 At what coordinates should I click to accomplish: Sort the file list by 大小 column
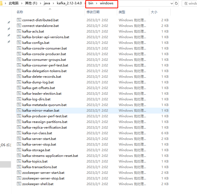tap(154, 12)
